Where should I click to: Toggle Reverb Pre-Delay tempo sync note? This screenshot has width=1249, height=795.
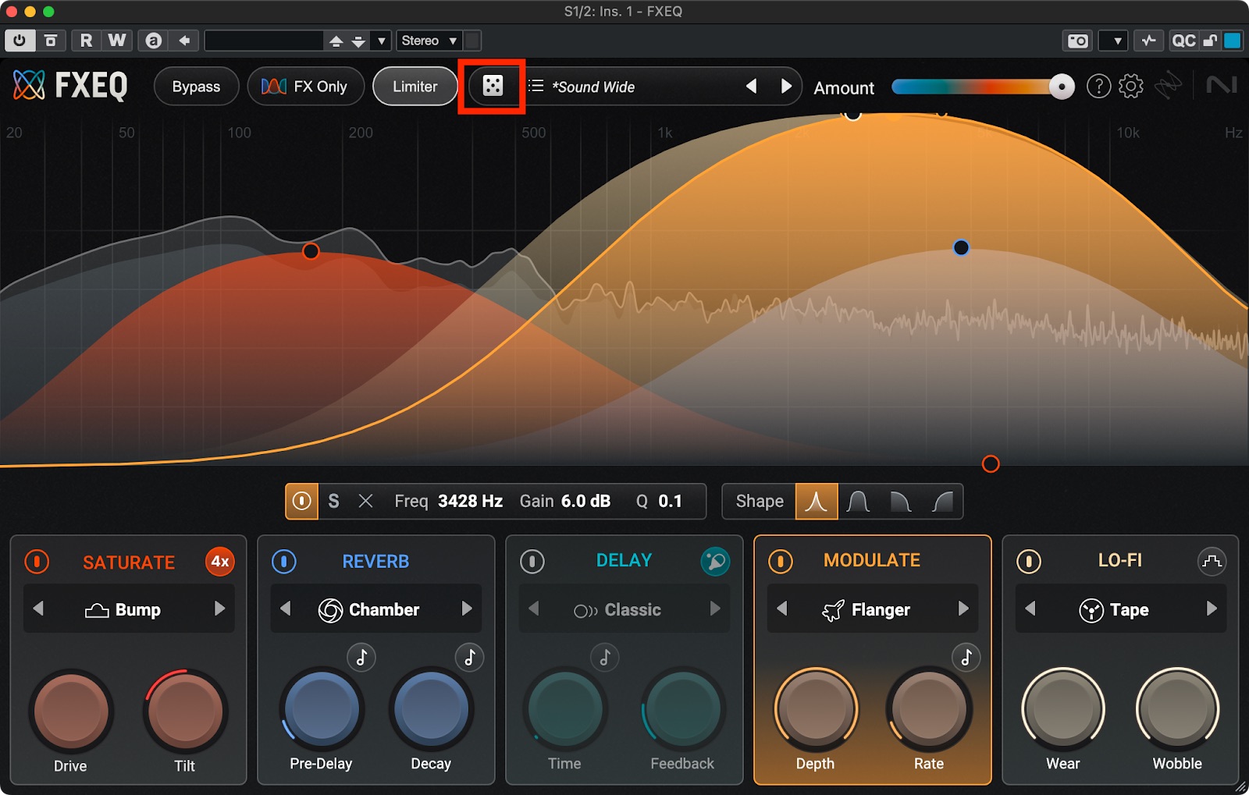coord(361,658)
